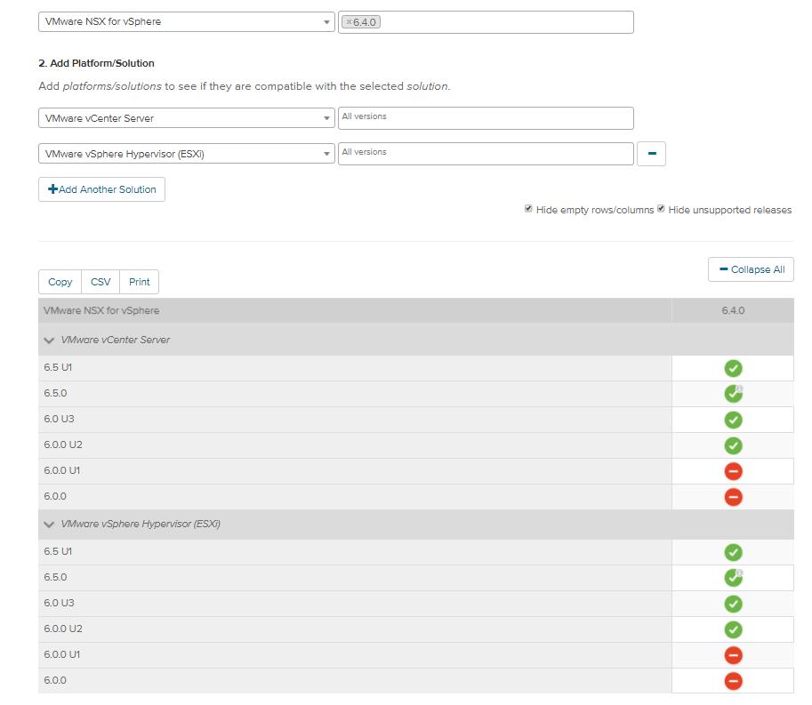Open the VMware vSphere Hypervisor (ESXi) dropdown
This screenshot has height=705, width=812.
pyautogui.click(x=187, y=154)
